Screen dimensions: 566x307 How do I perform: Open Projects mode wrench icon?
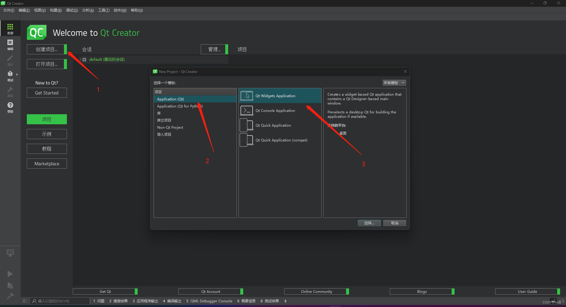click(10, 92)
